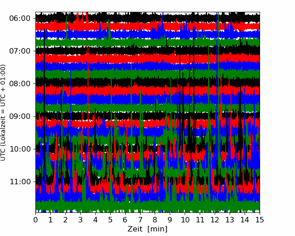Click the x-axis tick label 1

click(x=50, y=220)
